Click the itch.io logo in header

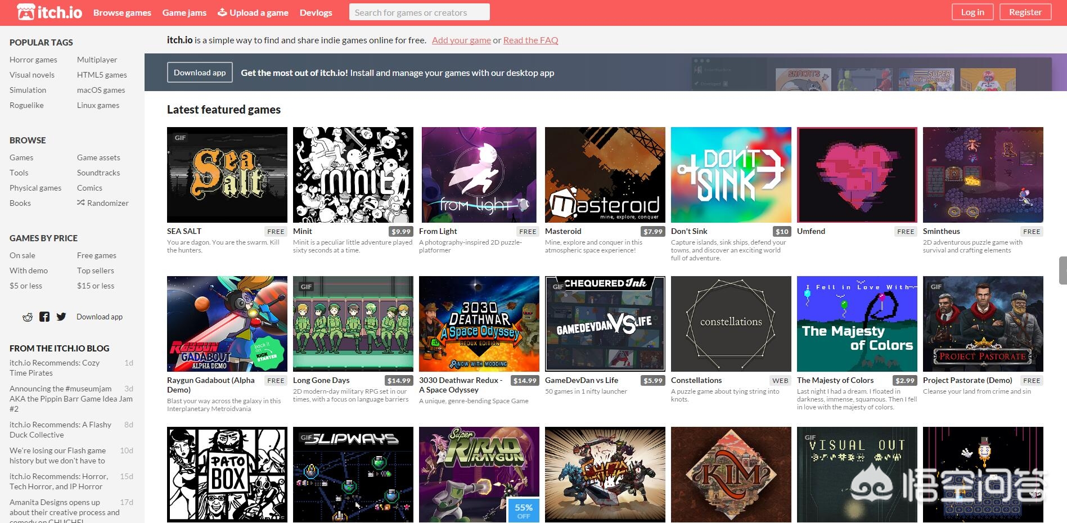(x=49, y=12)
